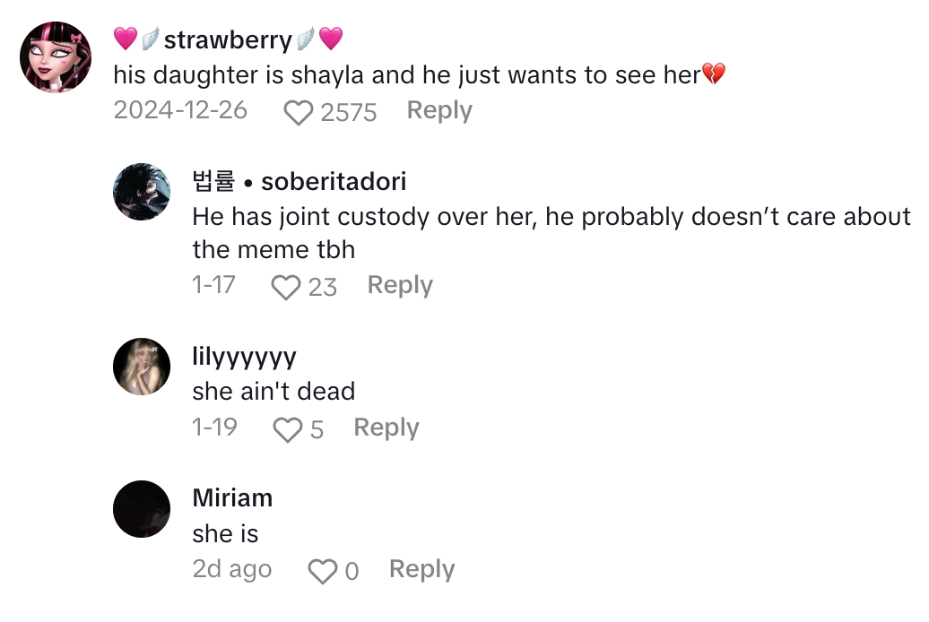Like Miriam's "she is" reply
The width and height of the screenshot is (929, 622).
point(322,571)
